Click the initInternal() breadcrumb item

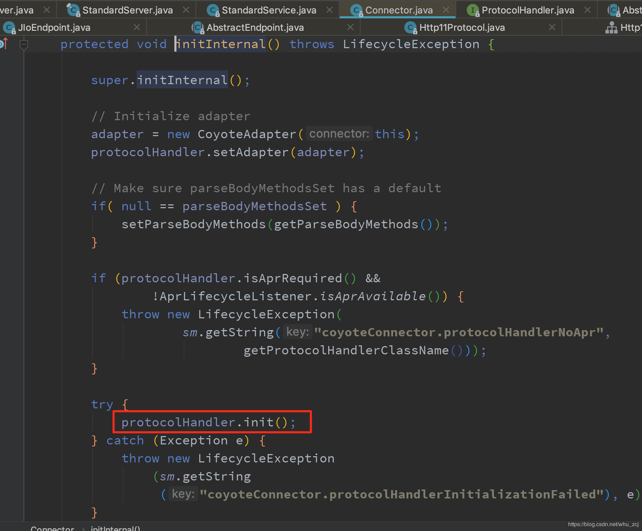point(115,528)
